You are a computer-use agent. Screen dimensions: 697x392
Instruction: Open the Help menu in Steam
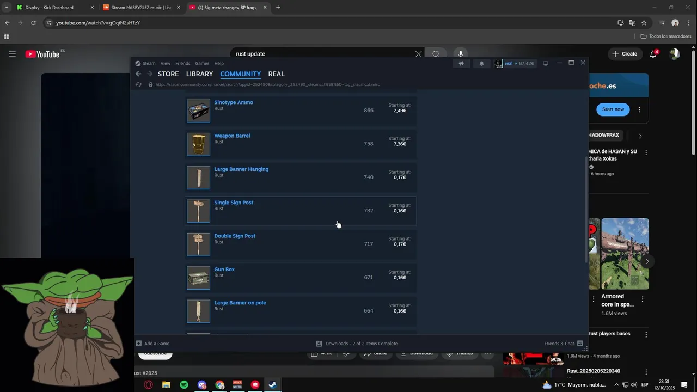[x=219, y=64]
